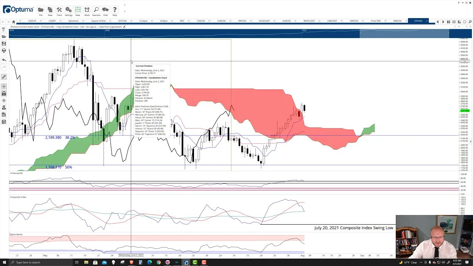The height and width of the screenshot is (266, 473).
Task: Switch to the XMRUSD tab
Action: [x=354, y=21]
